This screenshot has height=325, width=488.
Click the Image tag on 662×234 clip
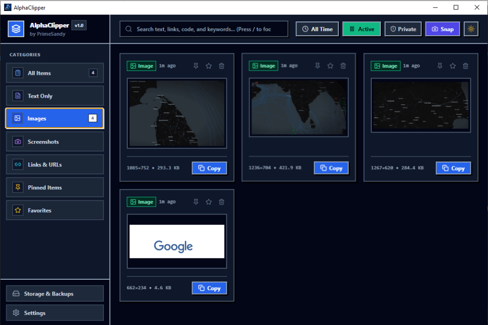point(142,202)
